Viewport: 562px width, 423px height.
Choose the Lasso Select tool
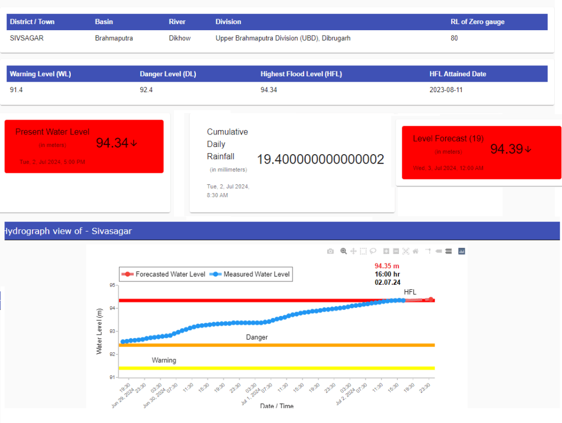(373, 251)
